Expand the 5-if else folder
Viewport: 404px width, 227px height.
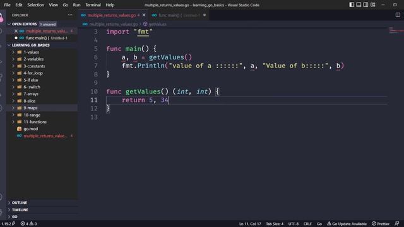31,80
